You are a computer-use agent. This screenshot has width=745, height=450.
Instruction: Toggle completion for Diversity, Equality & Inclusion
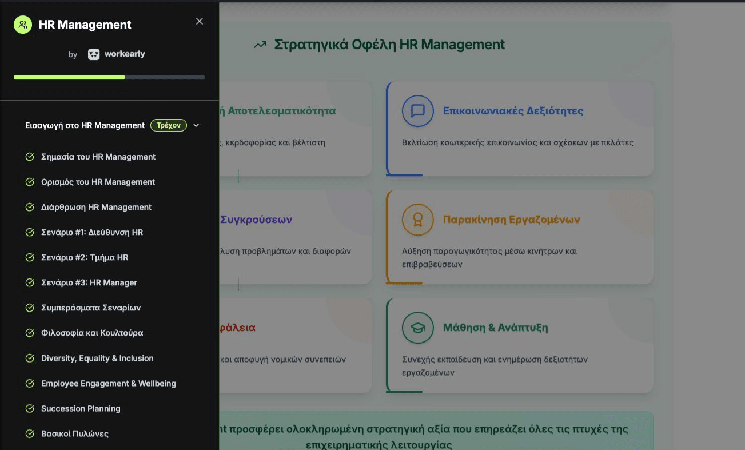point(30,358)
